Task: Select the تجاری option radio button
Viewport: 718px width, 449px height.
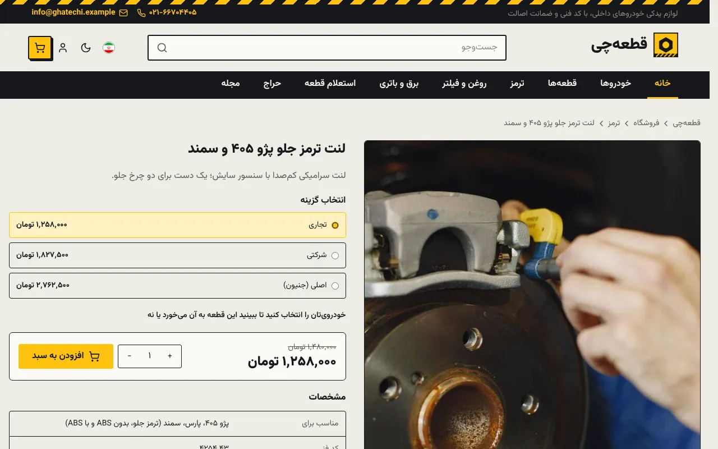Action: pos(335,225)
